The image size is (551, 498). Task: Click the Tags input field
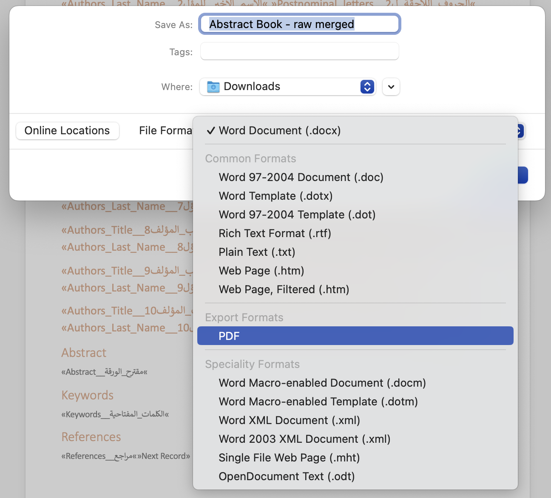299,51
